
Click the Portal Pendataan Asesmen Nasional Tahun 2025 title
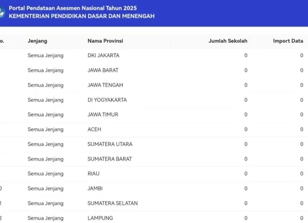pos(73,8)
